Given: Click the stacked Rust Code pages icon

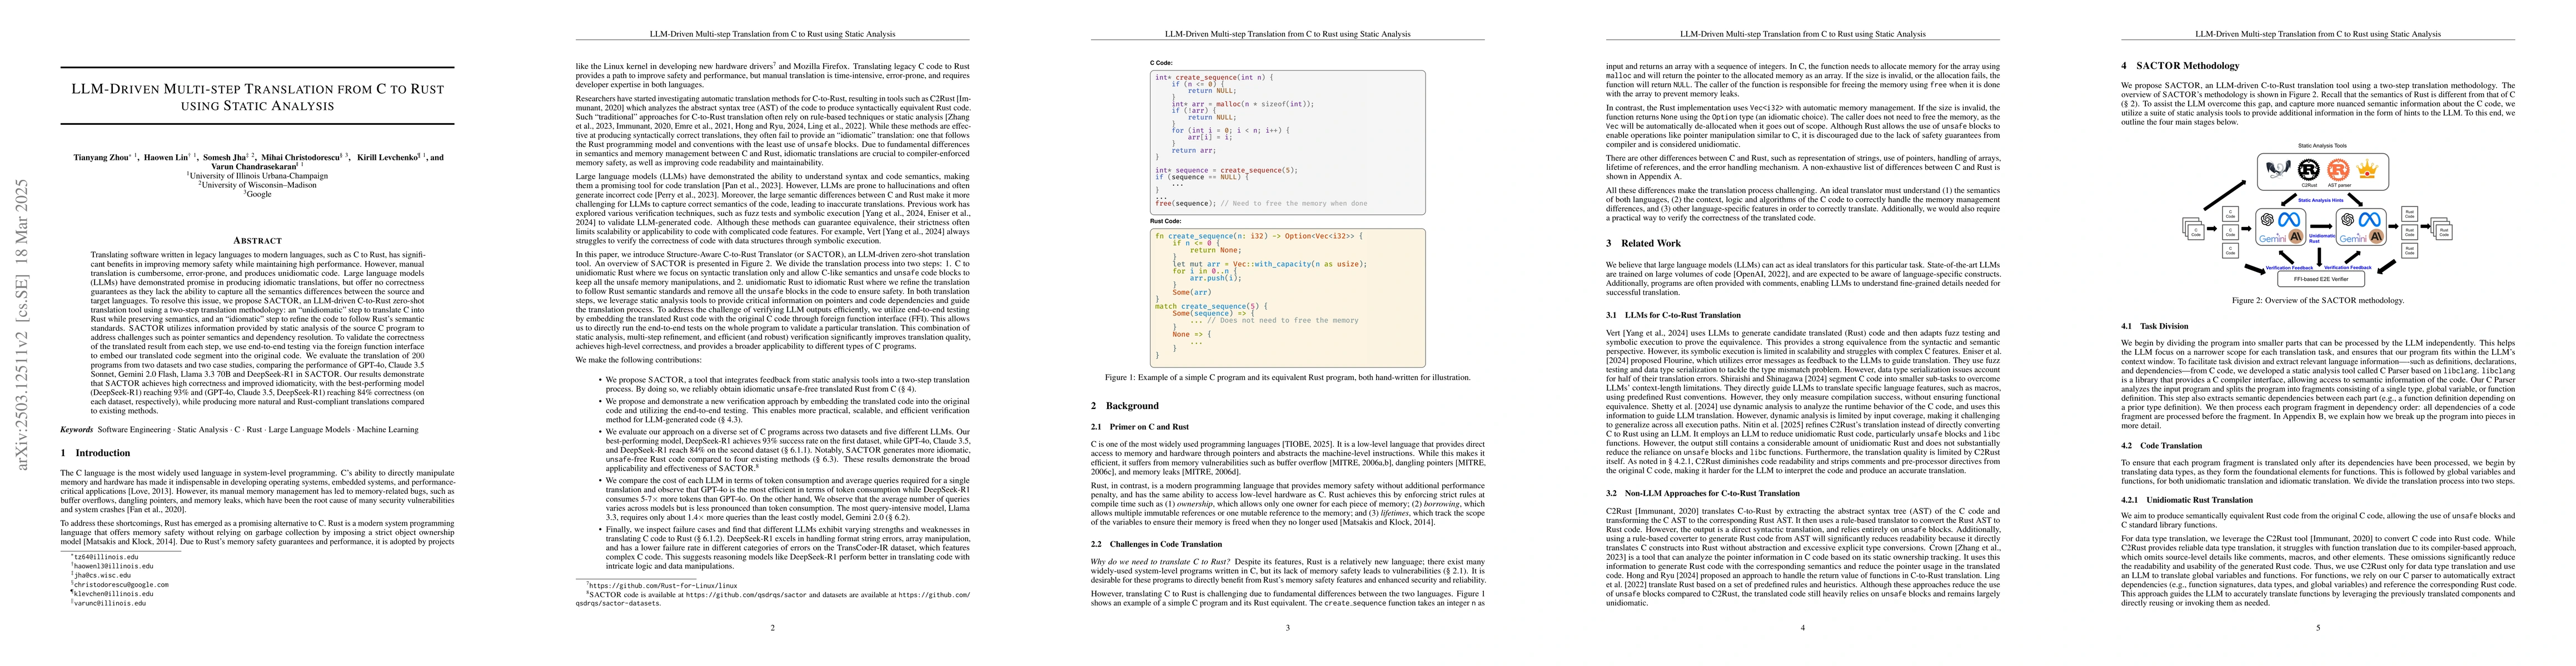Looking at the screenshot, I should pos(2441,229).
